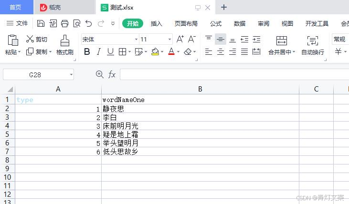Click the Clear (eraser) icon
349x204 pixels.
click(x=188, y=52)
